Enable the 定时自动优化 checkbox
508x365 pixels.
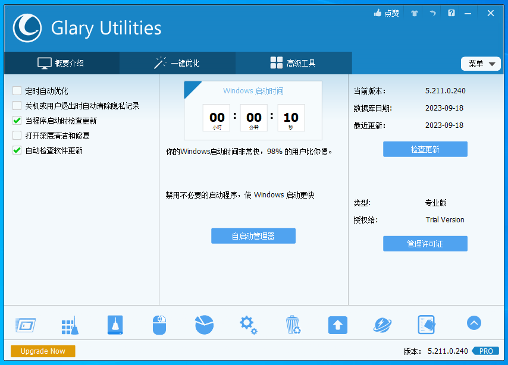point(17,91)
